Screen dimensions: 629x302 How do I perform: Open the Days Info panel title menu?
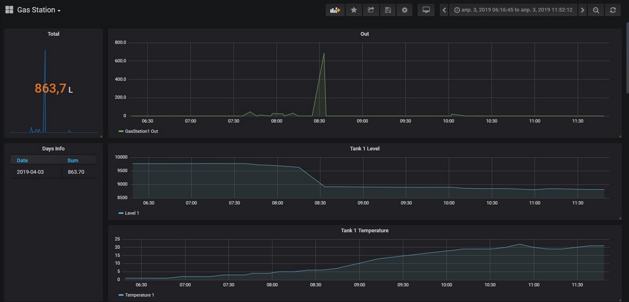click(x=54, y=148)
